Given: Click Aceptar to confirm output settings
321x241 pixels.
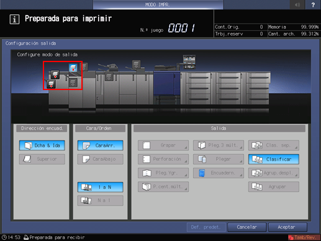Looking at the screenshot, I should point(287,227).
